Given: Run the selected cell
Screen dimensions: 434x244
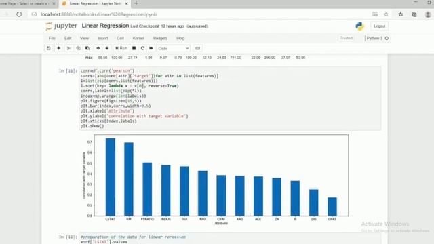Looking at the screenshot, I should [x=121, y=48].
